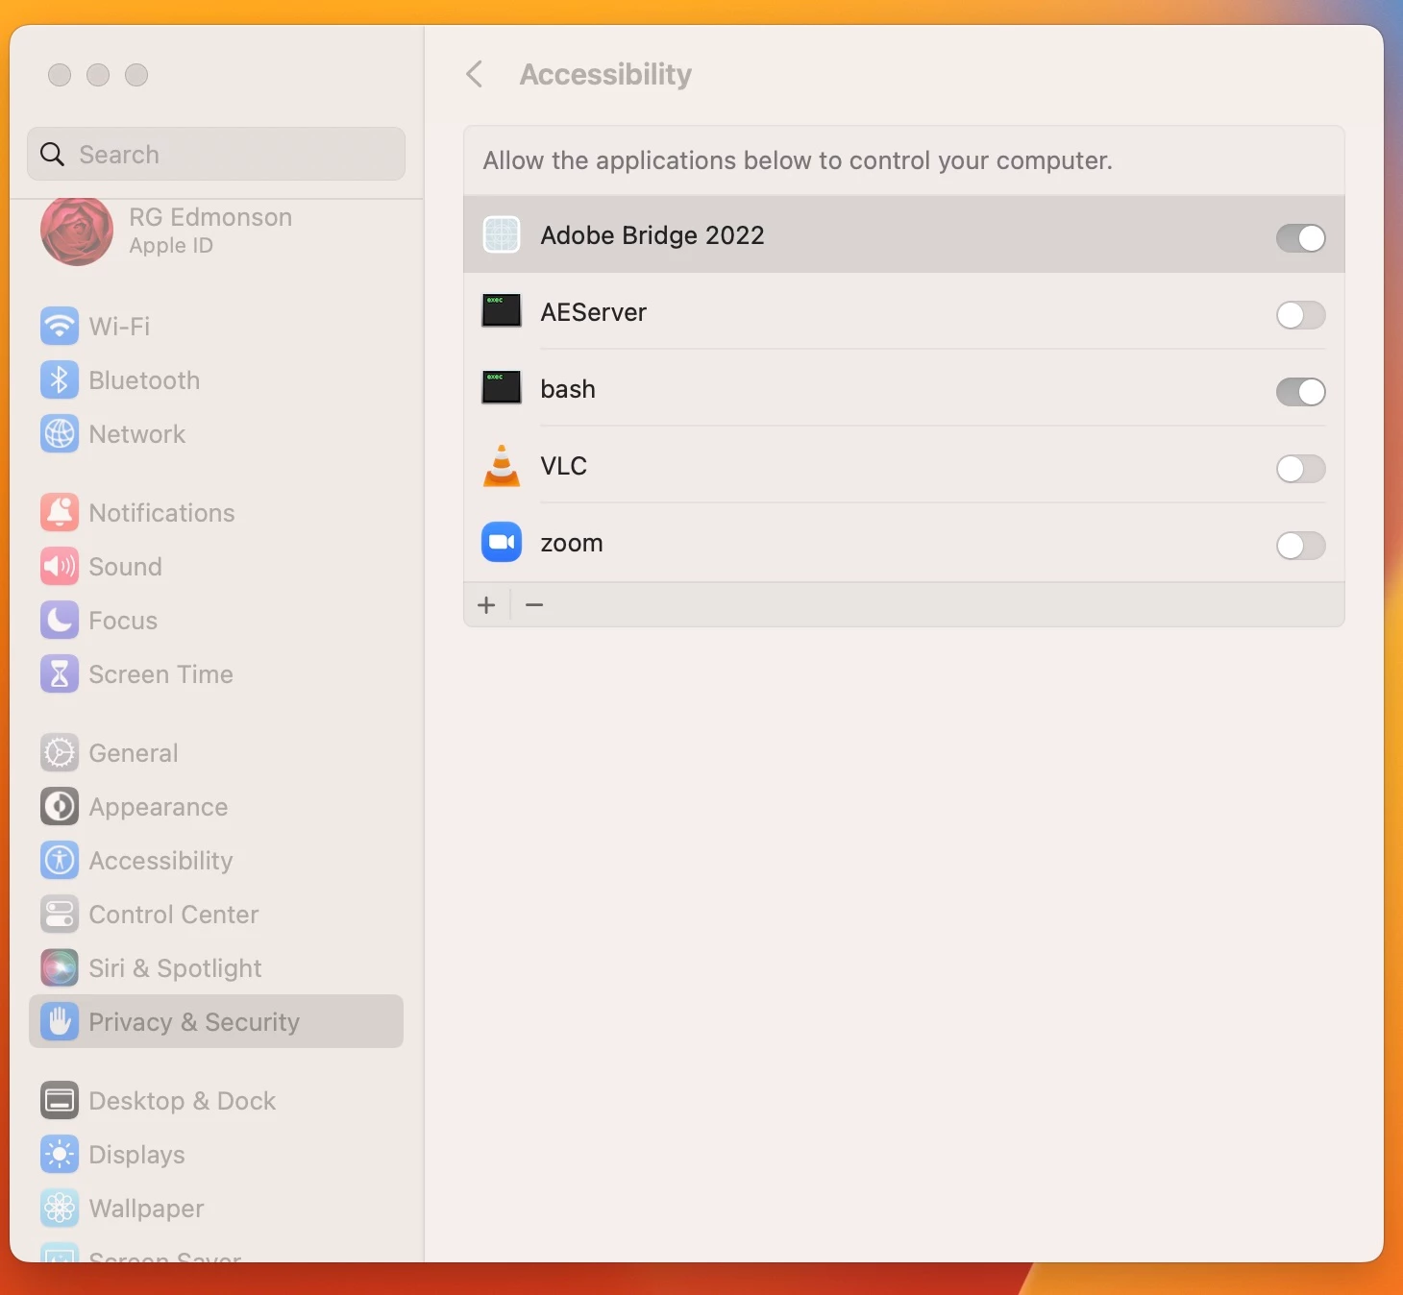The width and height of the screenshot is (1403, 1295).
Task: Click the Network globe icon
Action: 60,434
